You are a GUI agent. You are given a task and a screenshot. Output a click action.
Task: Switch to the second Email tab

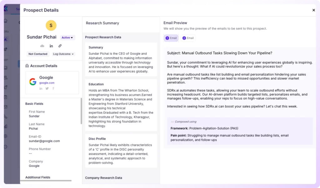tap(188, 38)
